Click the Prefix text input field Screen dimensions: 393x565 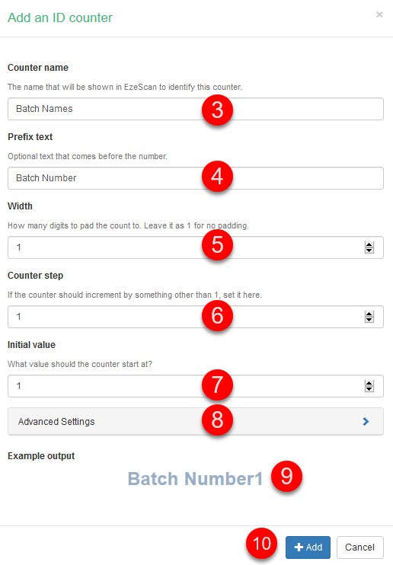click(x=196, y=178)
